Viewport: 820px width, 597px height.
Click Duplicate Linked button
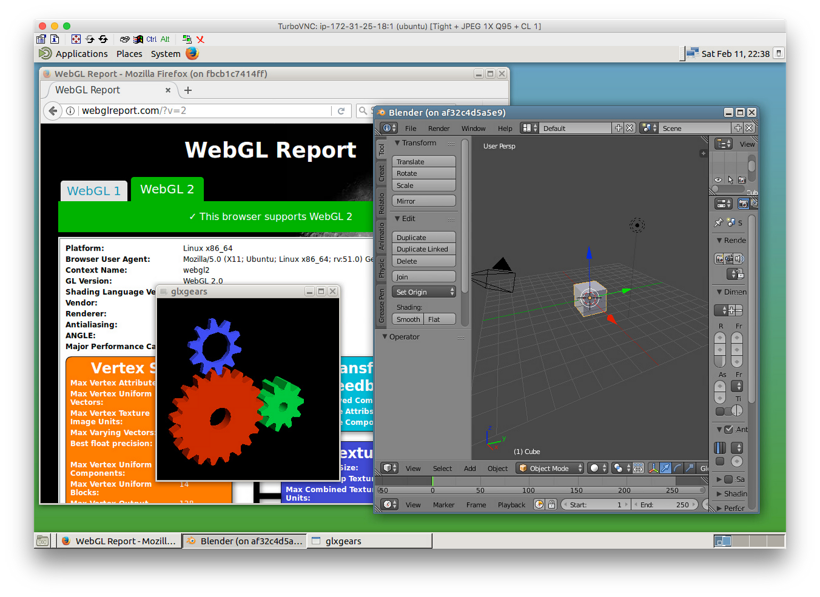click(x=424, y=249)
